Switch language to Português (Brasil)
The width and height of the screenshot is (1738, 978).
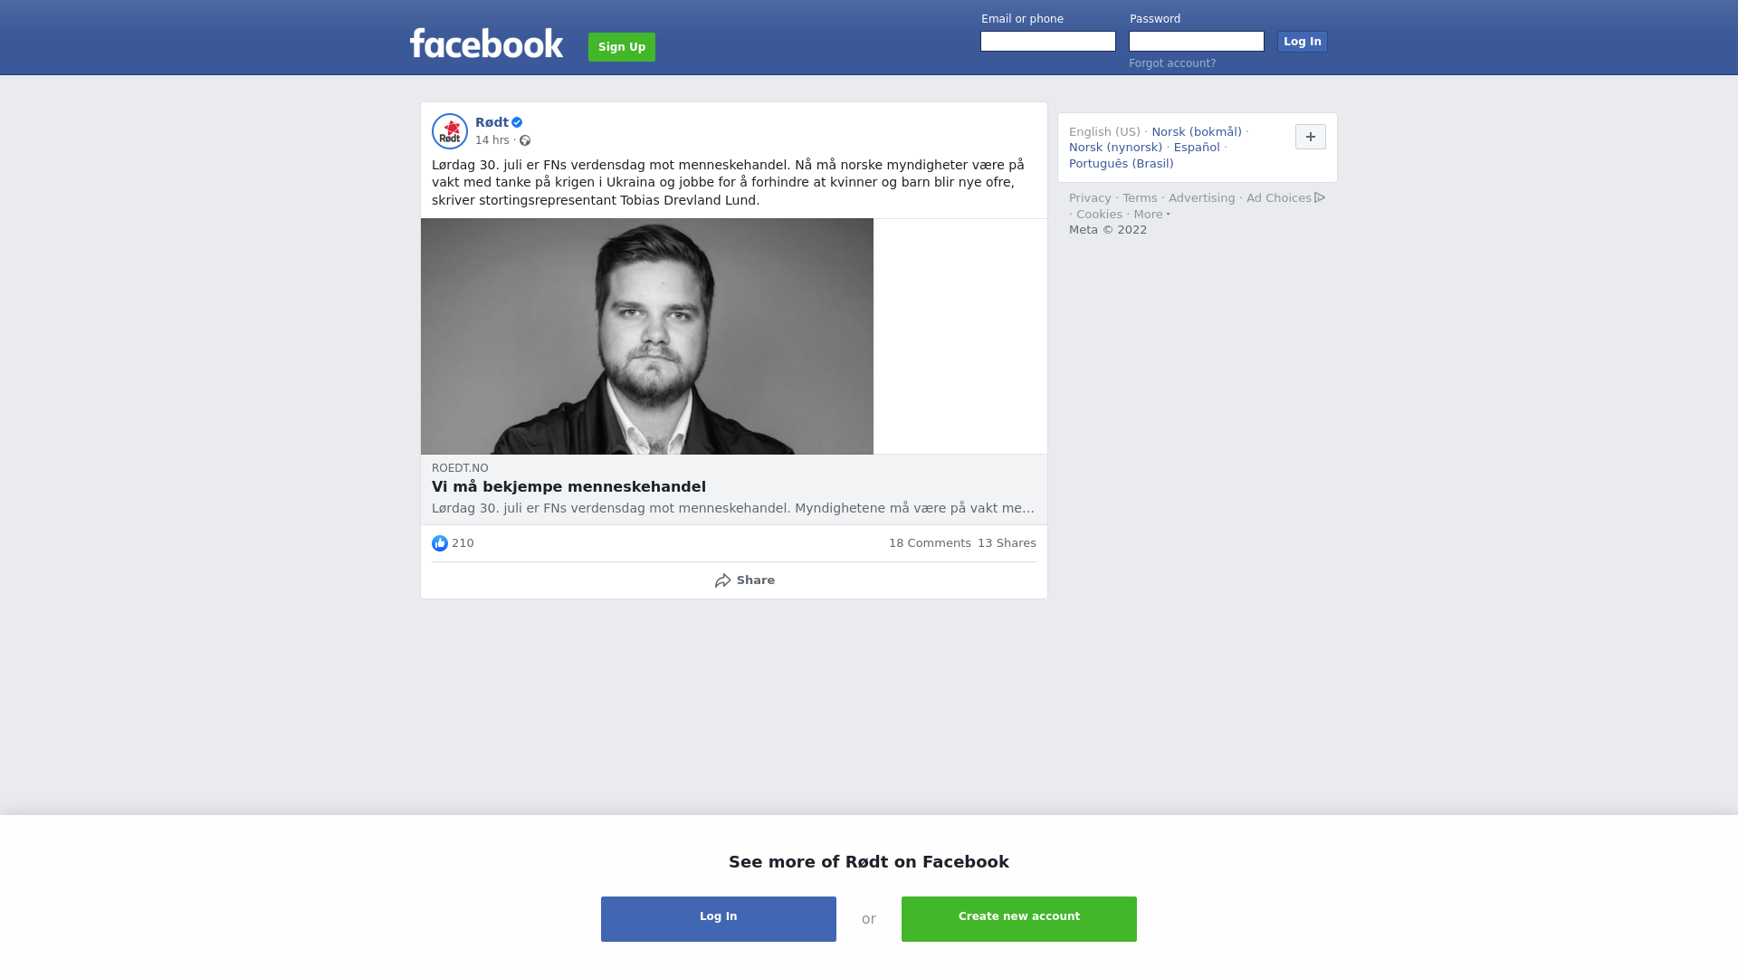click(x=1122, y=164)
